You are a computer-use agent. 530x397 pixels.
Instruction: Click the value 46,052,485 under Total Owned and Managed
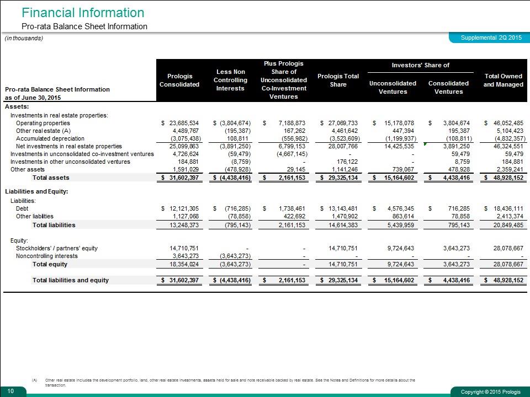tap(508, 123)
